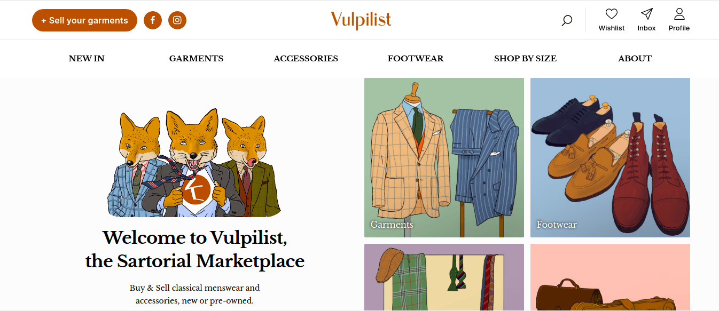This screenshot has height=311, width=719.
Task: Browse the ACCESSORIES menu item
Action: (x=306, y=58)
